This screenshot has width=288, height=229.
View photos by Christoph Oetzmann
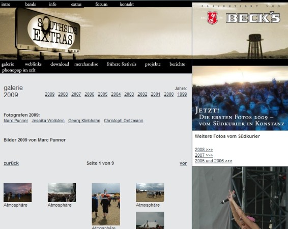click(124, 121)
